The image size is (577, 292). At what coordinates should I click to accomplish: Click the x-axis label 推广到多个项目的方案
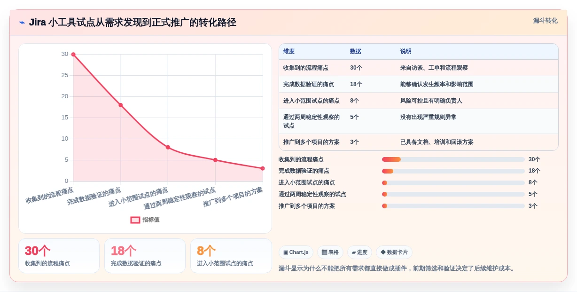[x=233, y=197]
